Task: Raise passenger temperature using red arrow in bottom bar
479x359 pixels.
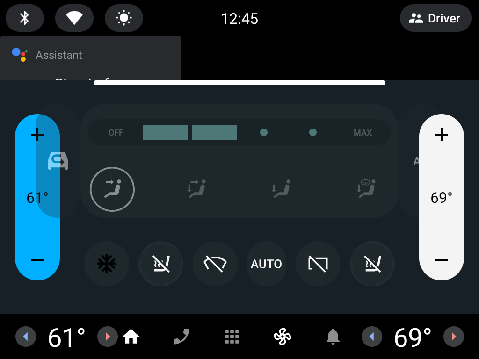Action: pos(454,337)
